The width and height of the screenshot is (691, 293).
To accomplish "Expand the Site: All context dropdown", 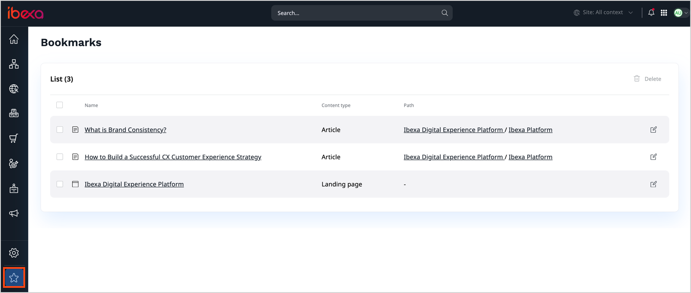I will pos(603,13).
